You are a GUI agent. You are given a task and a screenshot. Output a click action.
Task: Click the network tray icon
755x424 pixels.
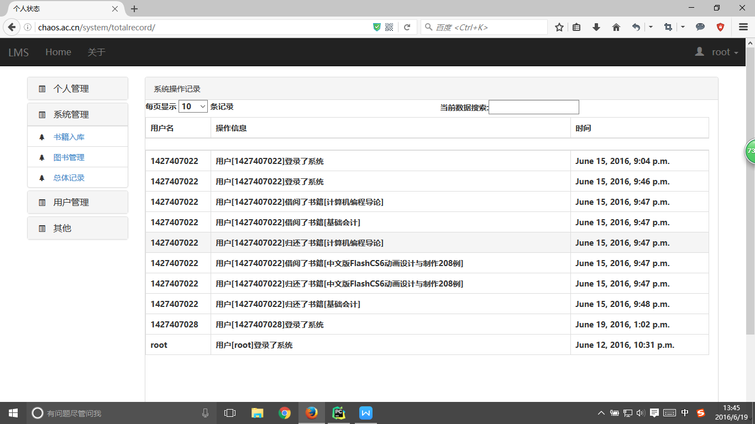coord(628,413)
